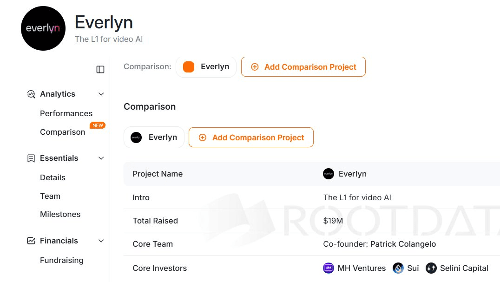500x282 pixels.
Task: Open Comparison in sidebar
Action: [62, 132]
